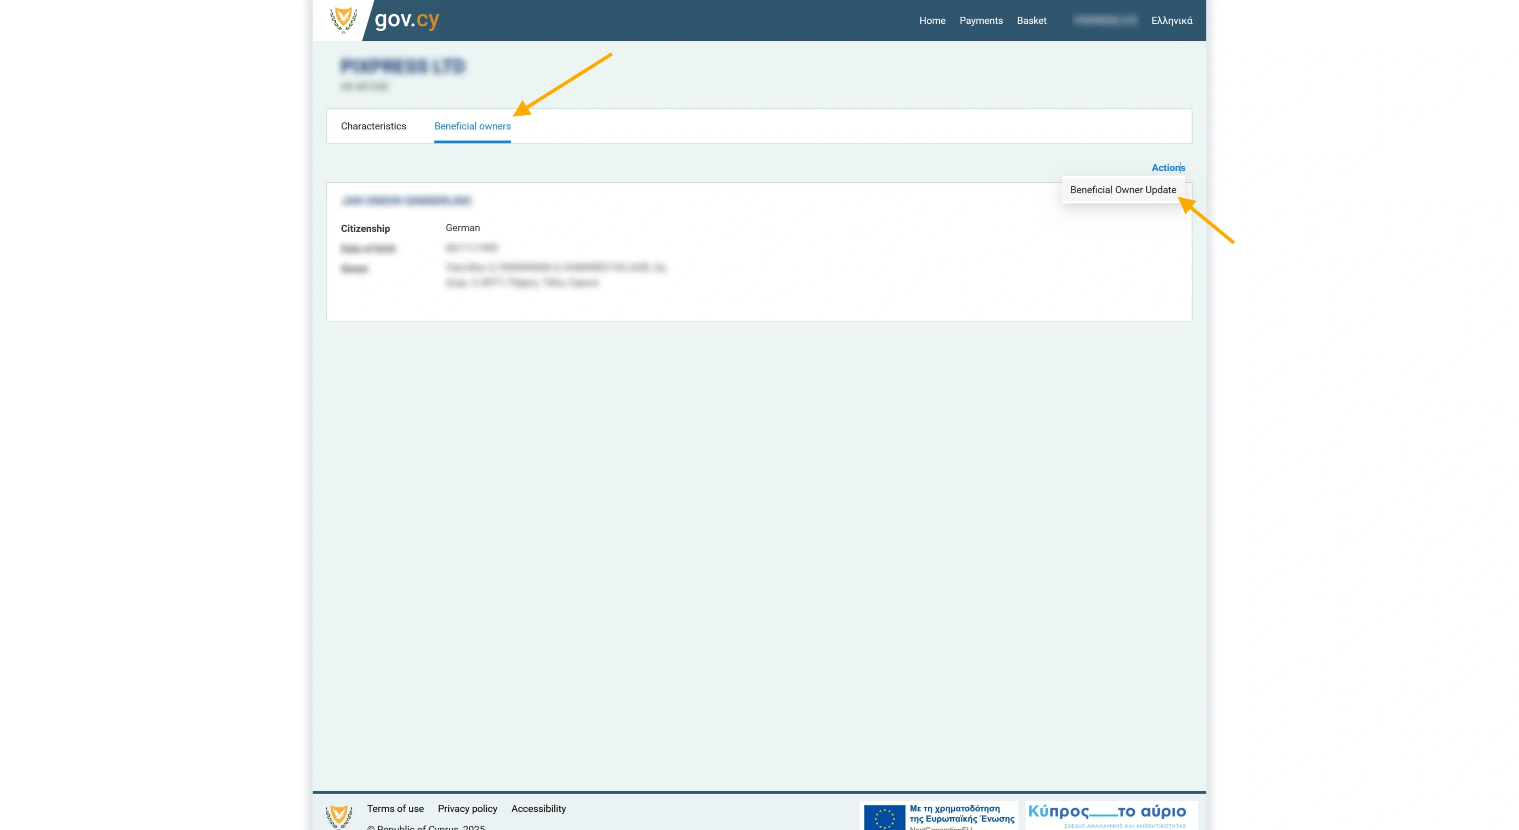Open the Actions dropdown
This screenshot has height=830, width=1519.
(x=1168, y=167)
